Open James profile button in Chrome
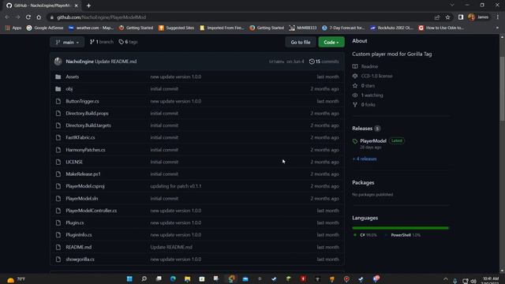This screenshot has width=505, height=284. [478, 17]
